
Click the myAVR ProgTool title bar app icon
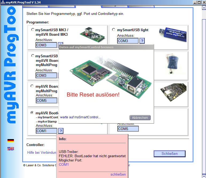coord(3,2)
